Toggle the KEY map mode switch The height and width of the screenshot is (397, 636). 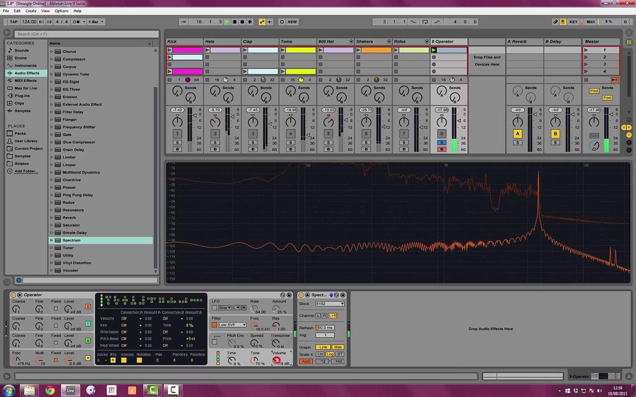573,22
